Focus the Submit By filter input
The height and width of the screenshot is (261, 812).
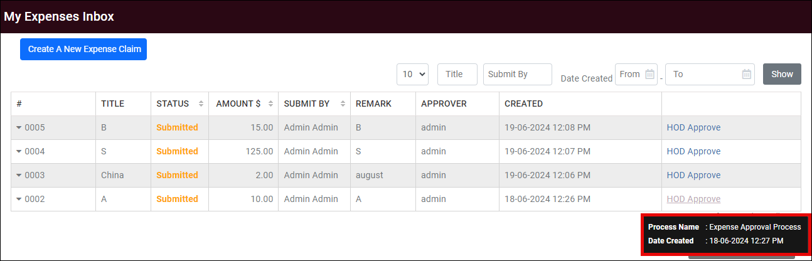[x=517, y=74]
